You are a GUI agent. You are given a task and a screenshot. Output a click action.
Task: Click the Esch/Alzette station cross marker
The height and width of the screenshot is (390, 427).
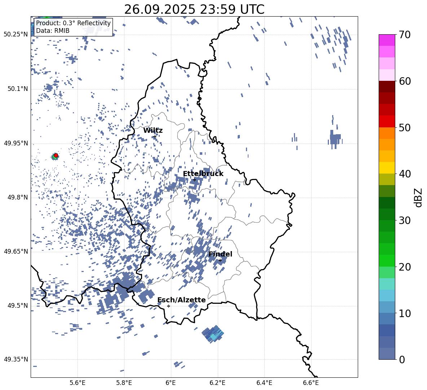[168, 306]
